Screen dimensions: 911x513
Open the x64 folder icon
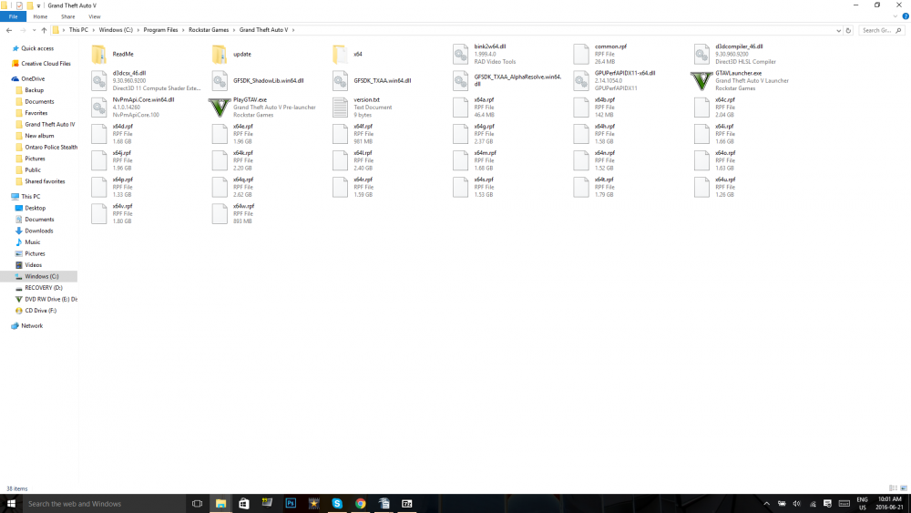[340, 54]
